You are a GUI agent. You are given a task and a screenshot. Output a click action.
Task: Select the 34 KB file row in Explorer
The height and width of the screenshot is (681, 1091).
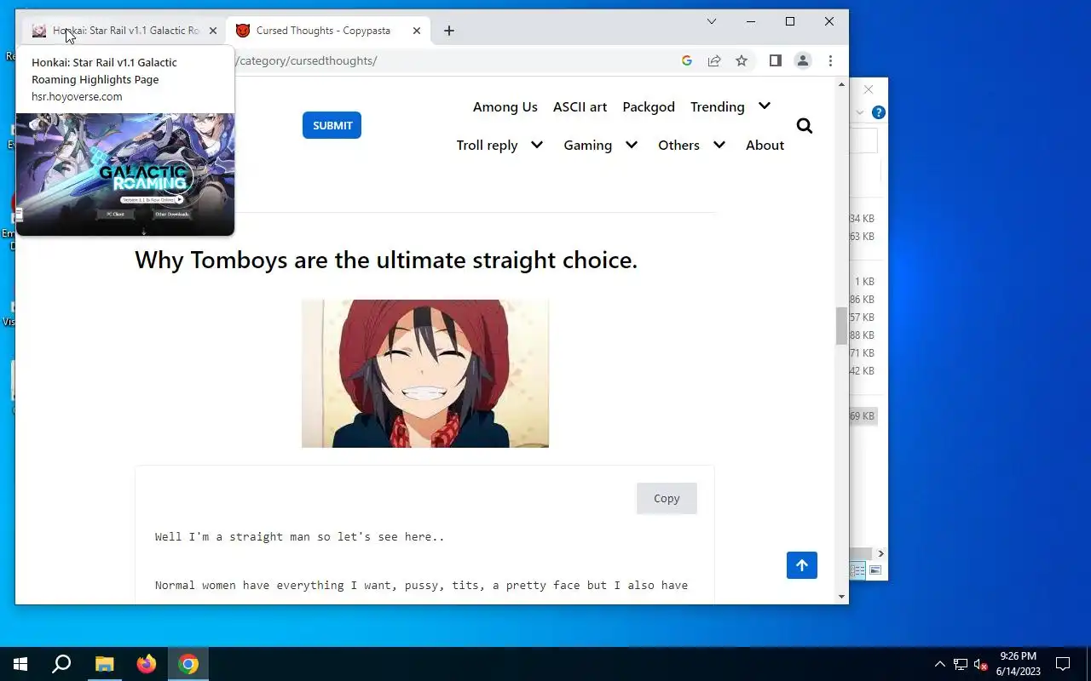pos(863,219)
